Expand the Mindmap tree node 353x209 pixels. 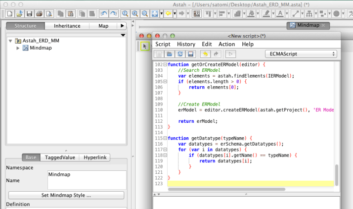click(18, 48)
